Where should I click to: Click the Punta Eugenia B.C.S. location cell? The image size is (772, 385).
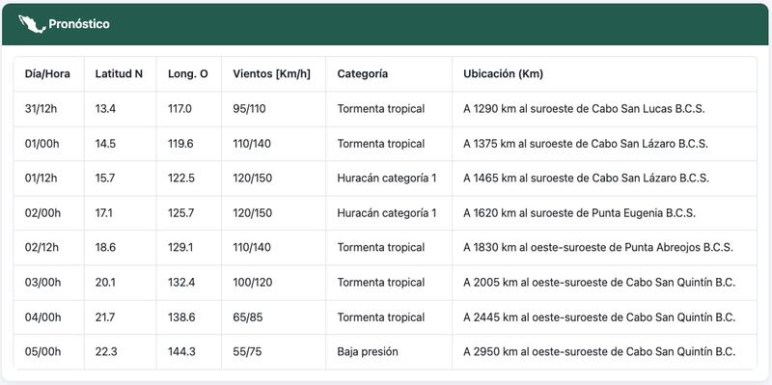tap(604, 213)
